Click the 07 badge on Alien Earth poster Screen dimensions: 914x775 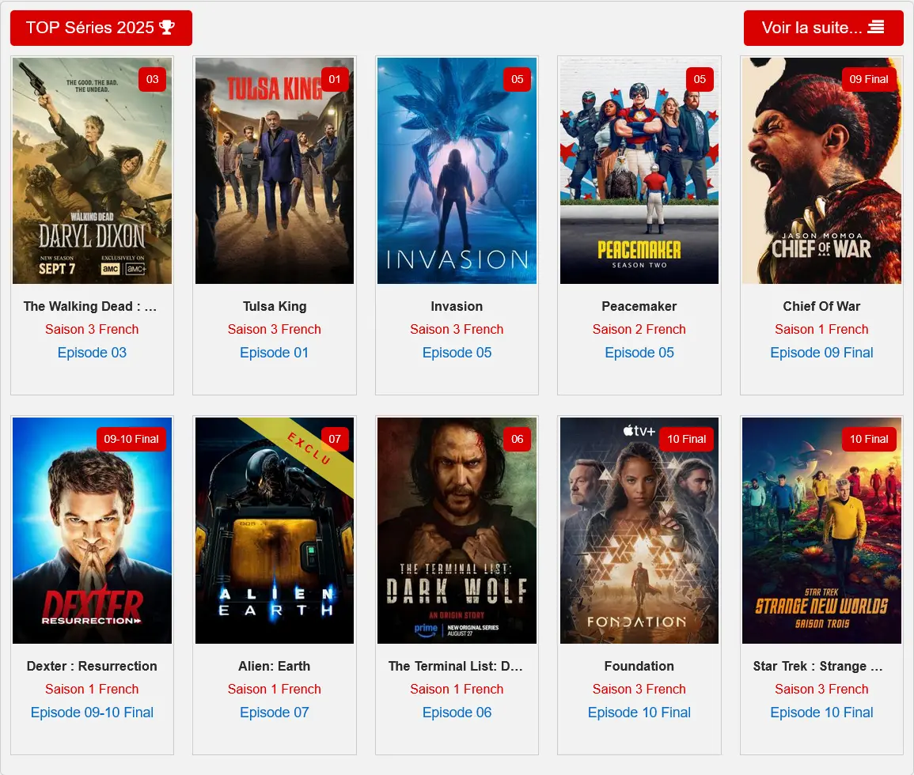(x=335, y=440)
